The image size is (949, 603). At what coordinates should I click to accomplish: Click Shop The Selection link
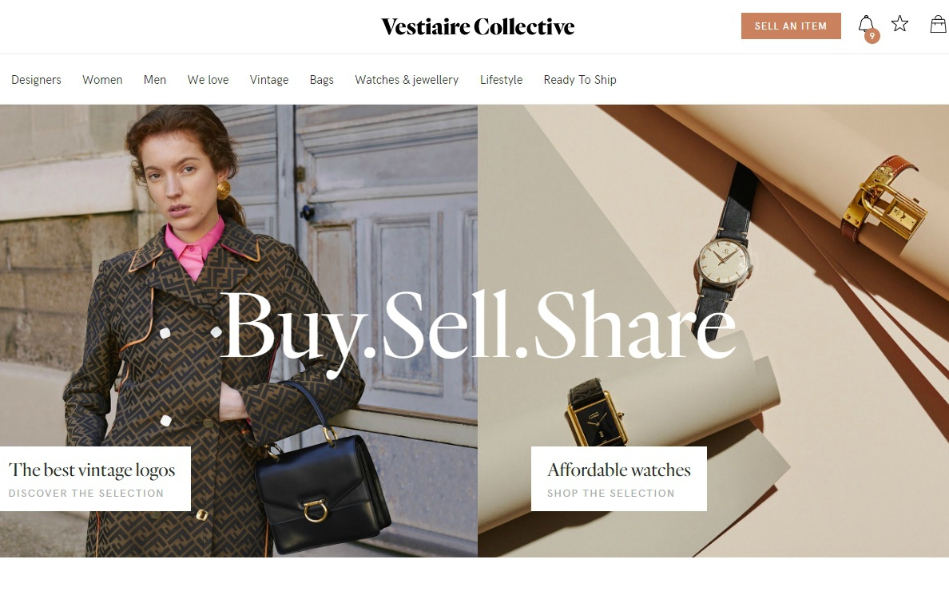610,494
